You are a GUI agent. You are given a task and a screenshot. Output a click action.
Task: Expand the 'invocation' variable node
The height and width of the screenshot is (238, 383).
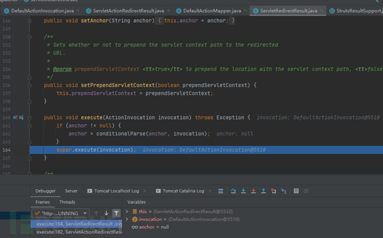[127, 219]
